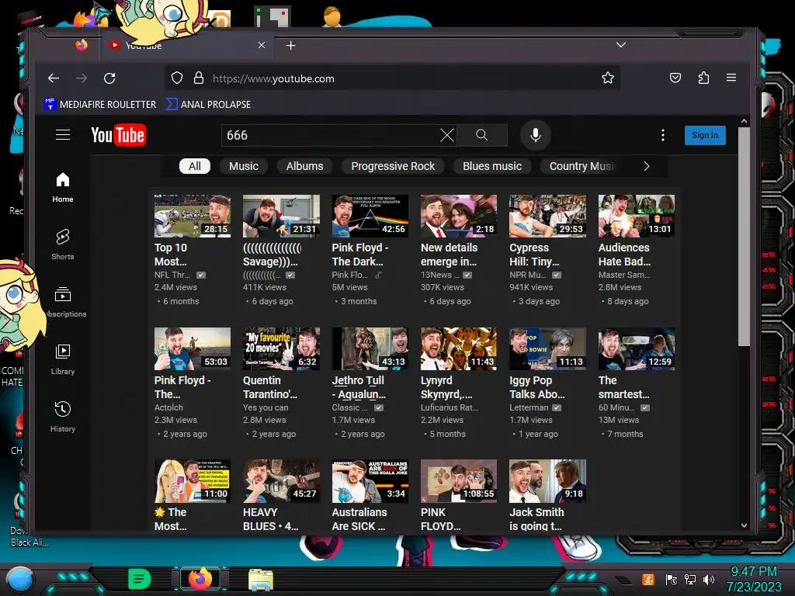Image resolution: width=795 pixels, height=596 pixels.
Task: Open Subscriptions in the sidebar
Action: tap(63, 303)
